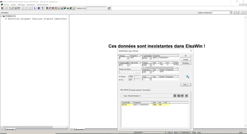
Task: Click 'IBIZA 1.2 TSIREFER5T7' in the list row
Action: pos(141,105)
